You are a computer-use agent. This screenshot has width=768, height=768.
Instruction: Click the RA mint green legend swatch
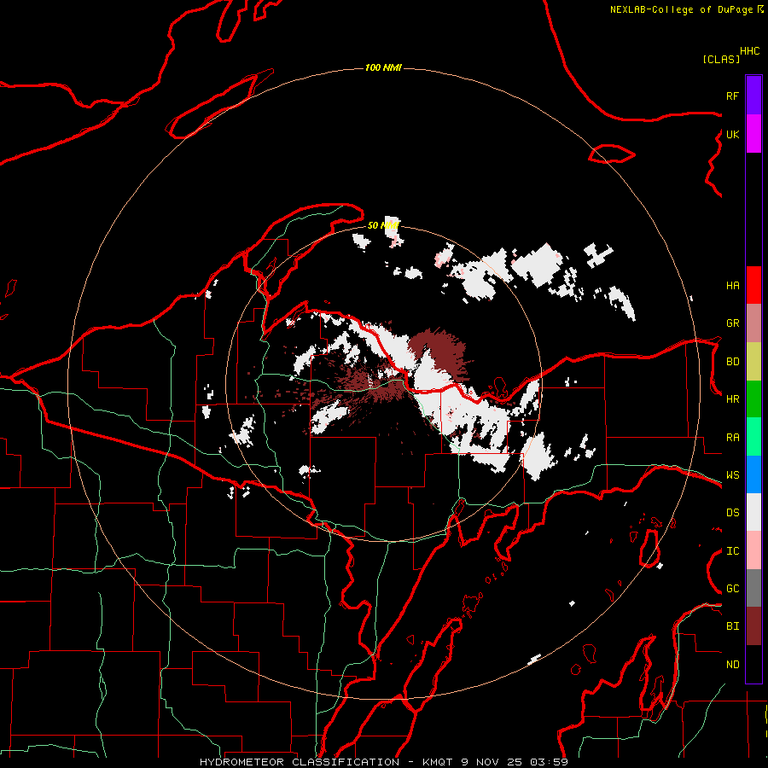pyautogui.click(x=753, y=437)
